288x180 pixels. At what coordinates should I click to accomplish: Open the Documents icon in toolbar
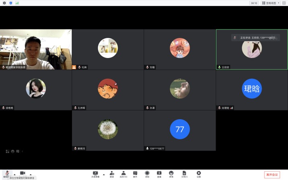184,174
